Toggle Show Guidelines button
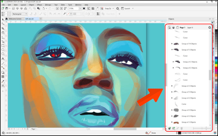218x136 pixels. [x=97, y=8]
